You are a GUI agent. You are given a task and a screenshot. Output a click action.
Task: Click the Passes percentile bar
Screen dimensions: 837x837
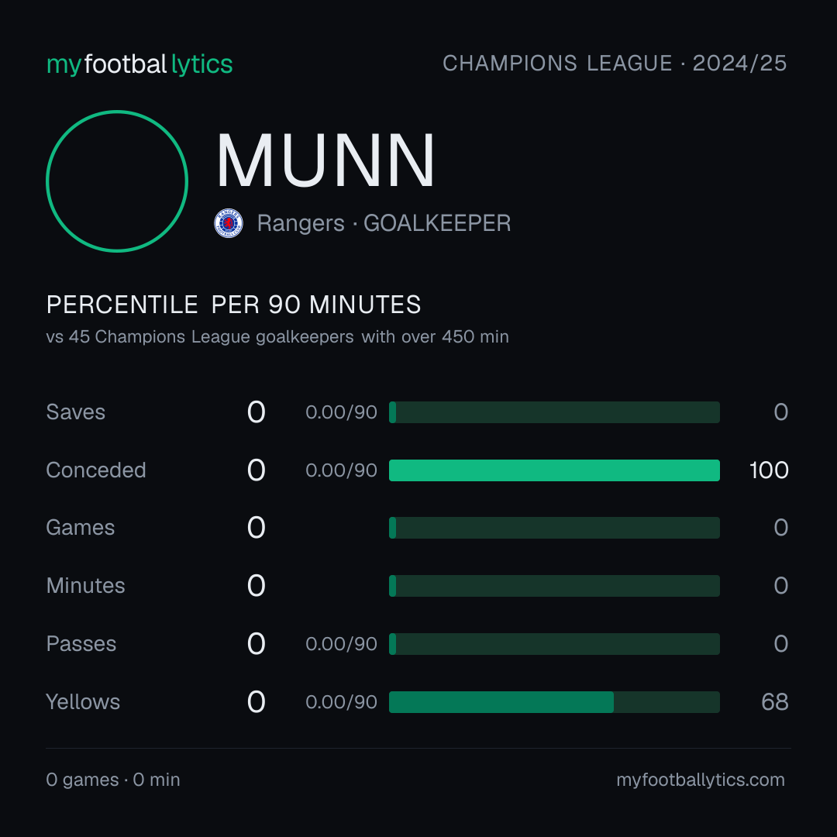[554, 644]
